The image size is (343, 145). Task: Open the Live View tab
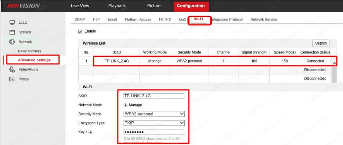(80, 6)
